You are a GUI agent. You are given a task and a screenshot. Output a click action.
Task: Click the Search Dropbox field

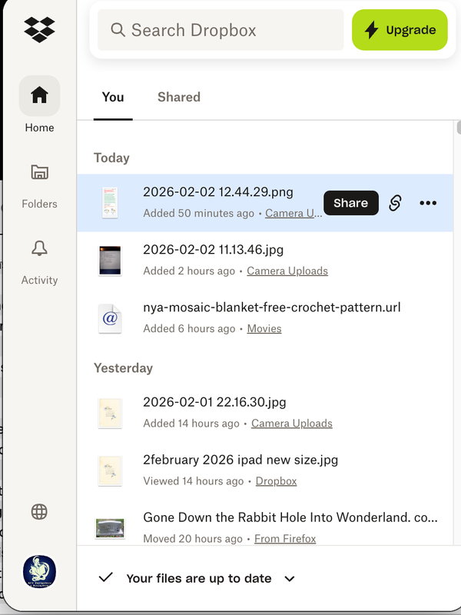pyautogui.click(x=221, y=30)
